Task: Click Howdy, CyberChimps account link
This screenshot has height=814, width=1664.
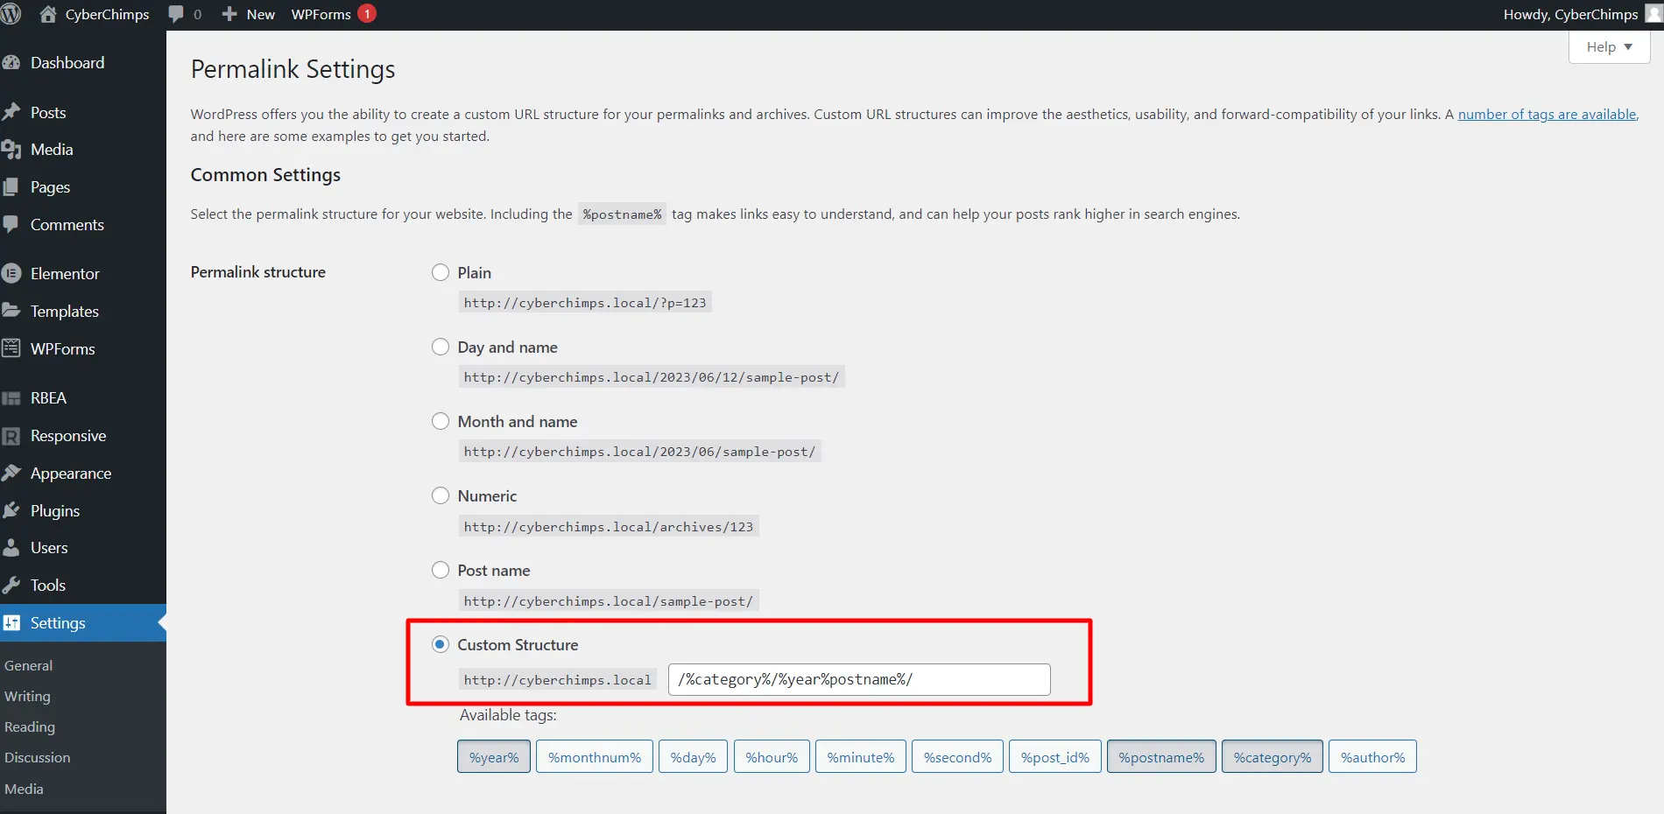Action: (1570, 14)
